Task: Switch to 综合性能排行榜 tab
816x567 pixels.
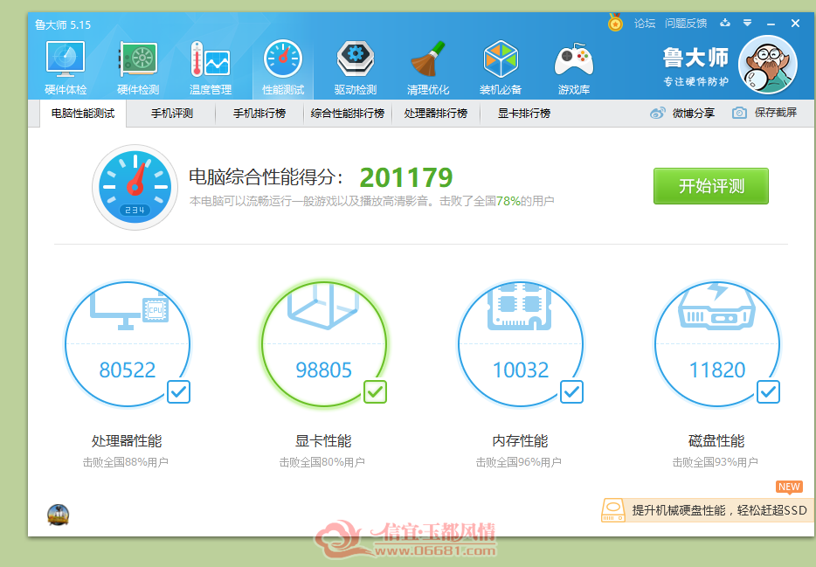Action: (x=347, y=114)
